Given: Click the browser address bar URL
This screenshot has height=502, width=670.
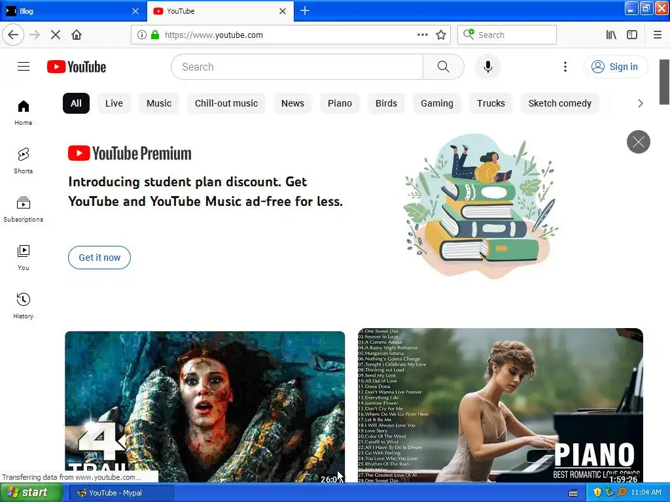Looking at the screenshot, I should point(214,35).
